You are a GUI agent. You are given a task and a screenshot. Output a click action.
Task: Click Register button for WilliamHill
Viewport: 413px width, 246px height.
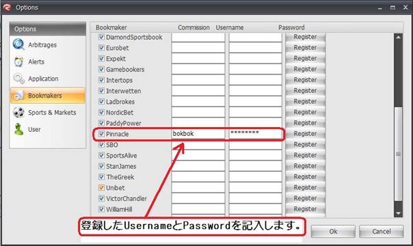point(305,209)
